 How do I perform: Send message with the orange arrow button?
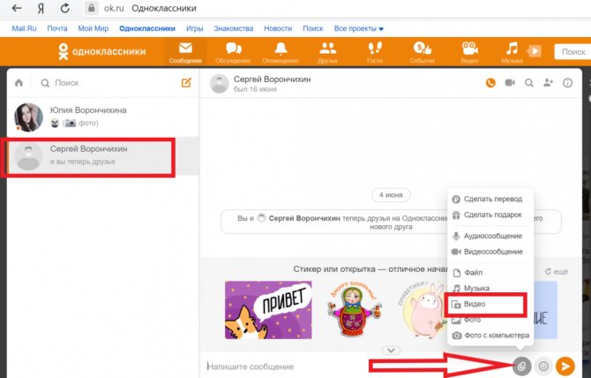pos(565,367)
